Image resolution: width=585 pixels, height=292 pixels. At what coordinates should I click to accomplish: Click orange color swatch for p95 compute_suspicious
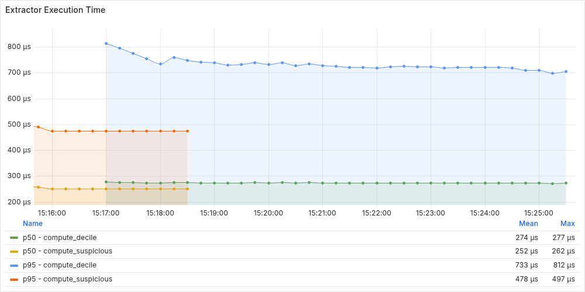click(x=14, y=279)
